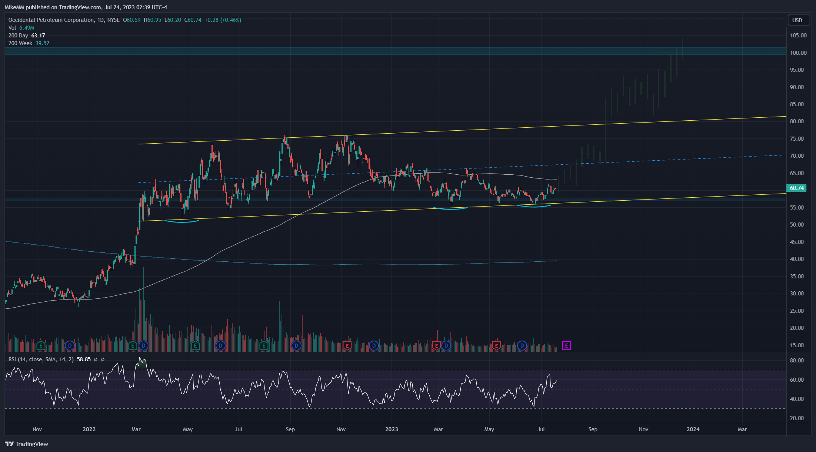Click the 2022 label on the time axis

[x=89, y=429]
